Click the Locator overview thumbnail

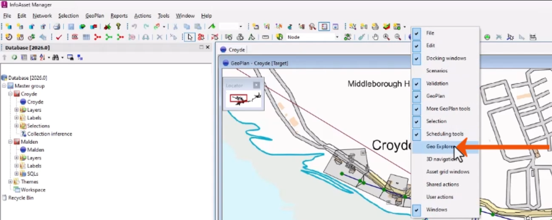244,99
